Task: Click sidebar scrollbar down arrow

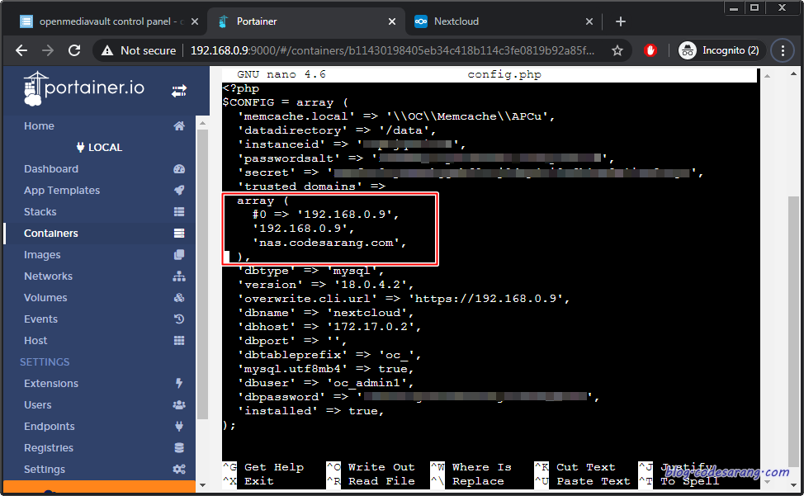Action: (202, 484)
